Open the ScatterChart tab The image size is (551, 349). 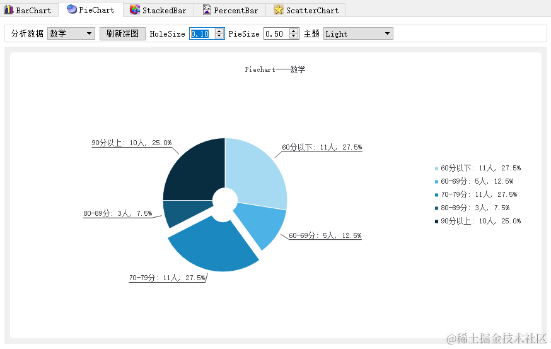[306, 10]
